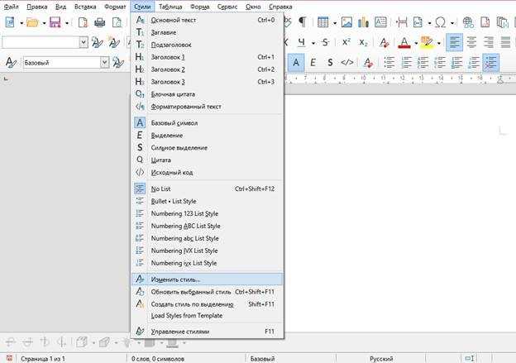
Task: Click Страница 1 из 1 in status bar
Action: pos(43,358)
